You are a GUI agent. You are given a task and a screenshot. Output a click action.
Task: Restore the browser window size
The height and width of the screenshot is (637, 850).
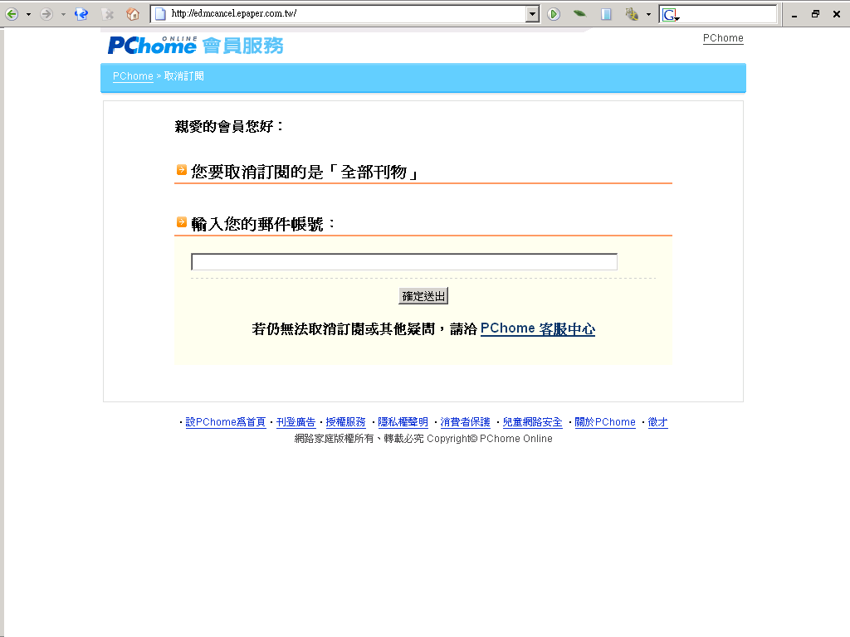coord(815,14)
